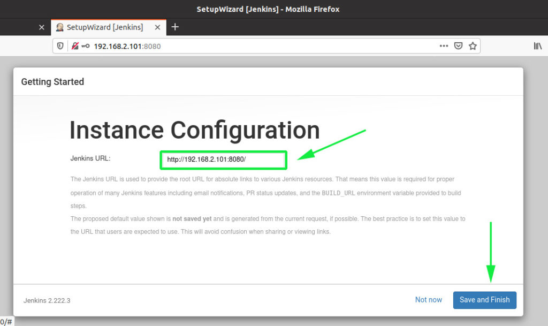Focus the Jenkins URL input field
Image resolution: width=548 pixels, height=326 pixels.
click(x=223, y=160)
